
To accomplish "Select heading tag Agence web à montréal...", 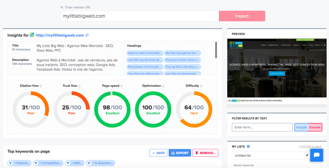I will pos(145,53).
